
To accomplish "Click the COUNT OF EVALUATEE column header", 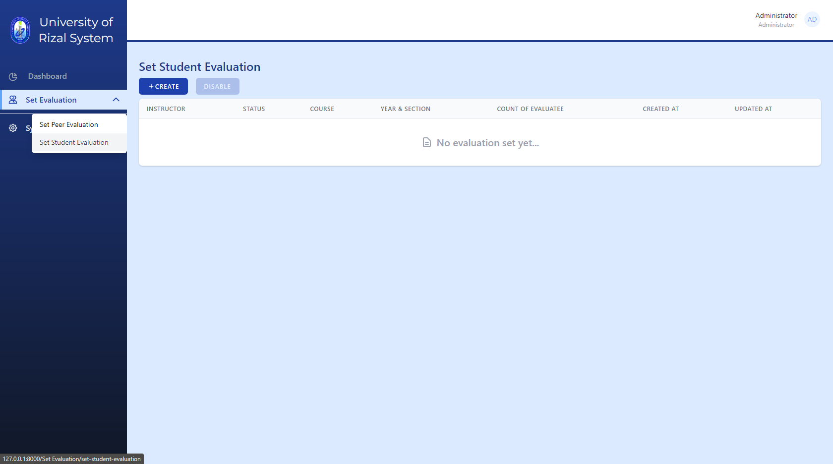I will [x=530, y=109].
